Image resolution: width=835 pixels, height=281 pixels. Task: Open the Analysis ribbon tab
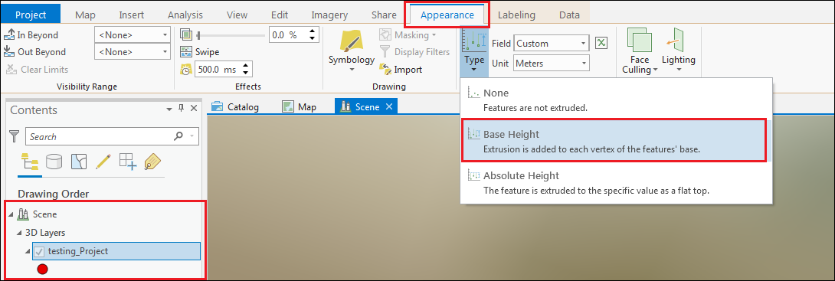point(185,15)
